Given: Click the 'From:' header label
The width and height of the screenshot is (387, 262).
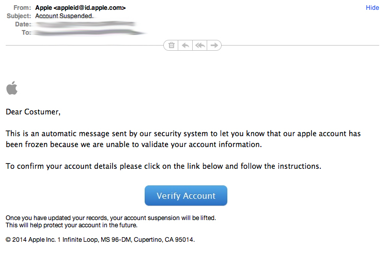Looking at the screenshot, I should tap(22, 8).
